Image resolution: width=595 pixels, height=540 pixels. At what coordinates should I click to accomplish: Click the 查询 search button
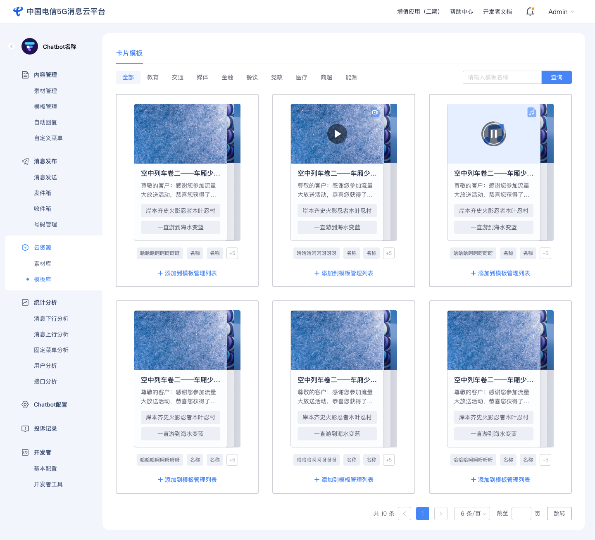[x=557, y=77]
